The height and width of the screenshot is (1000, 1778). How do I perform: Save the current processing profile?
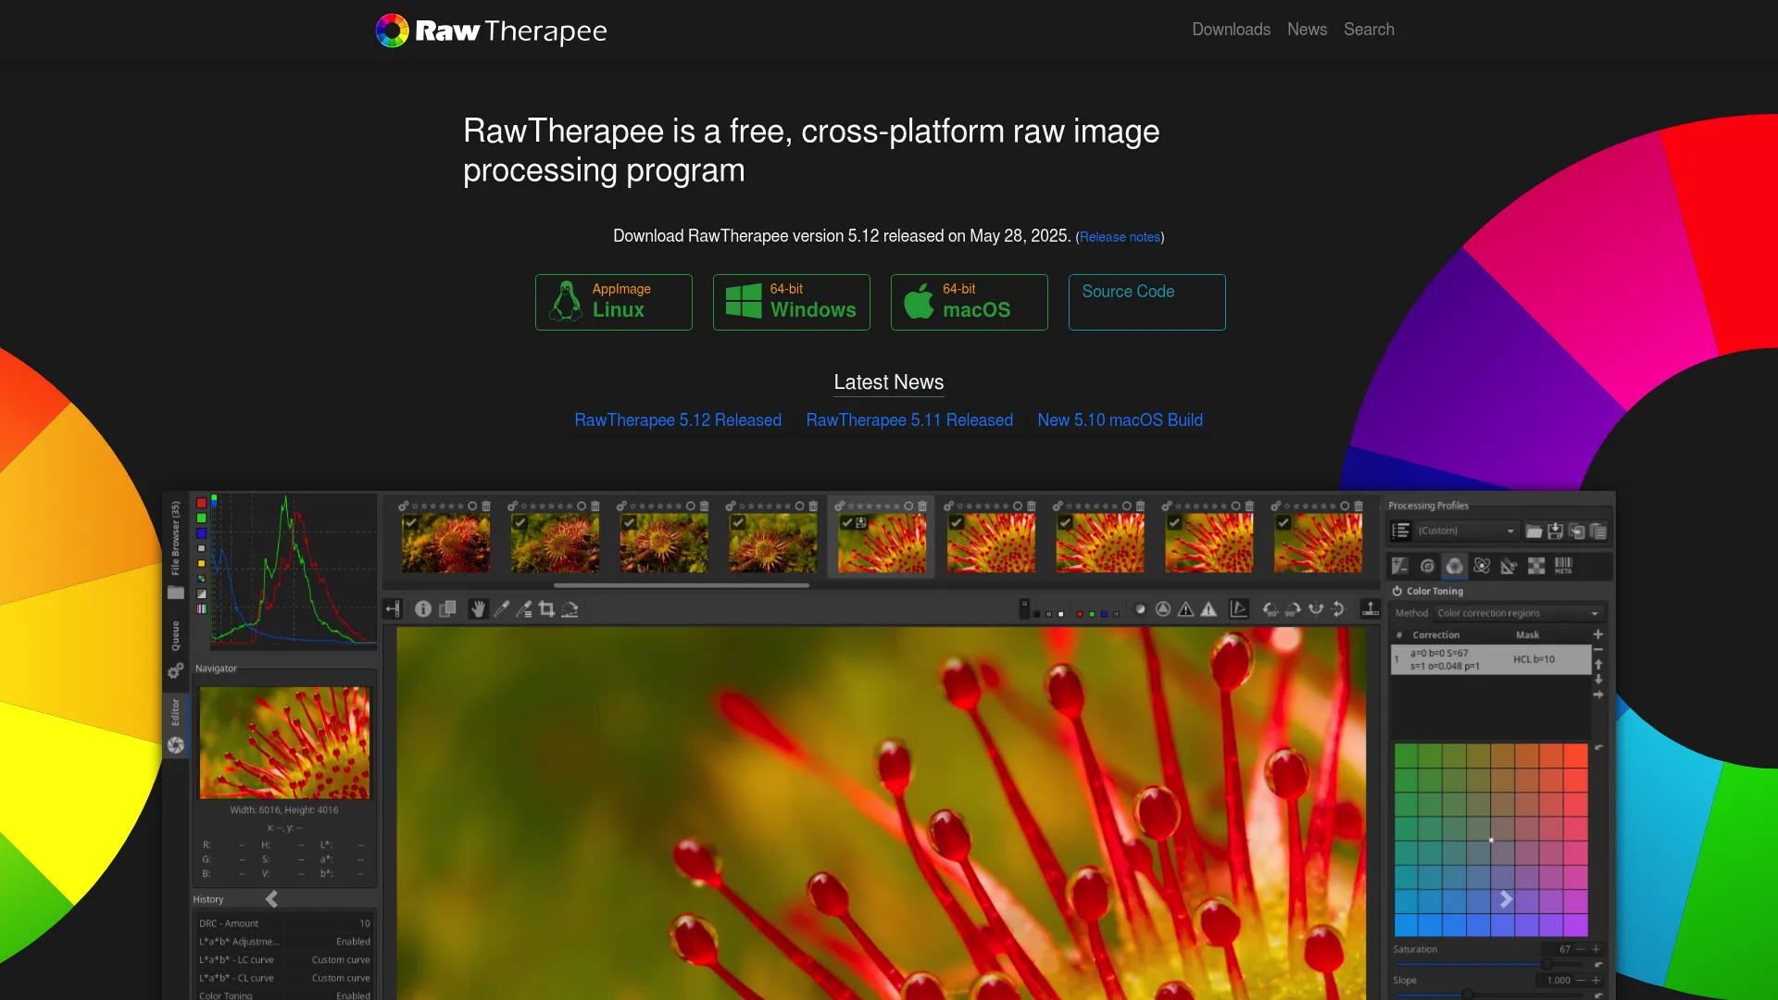tap(1555, 531)
